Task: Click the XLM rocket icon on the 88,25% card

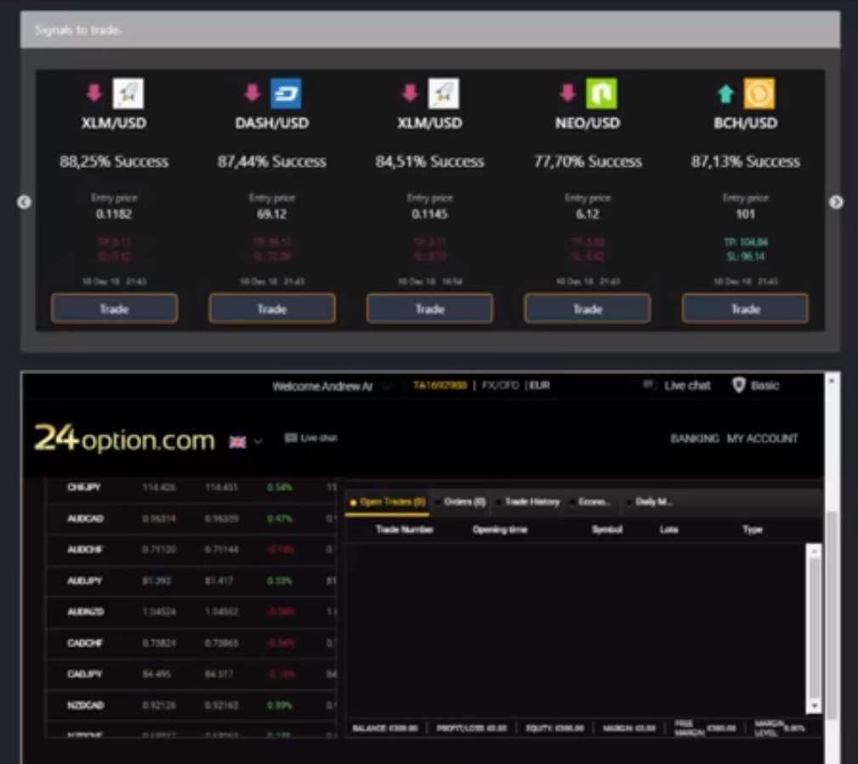Action: tap(128, 93)
